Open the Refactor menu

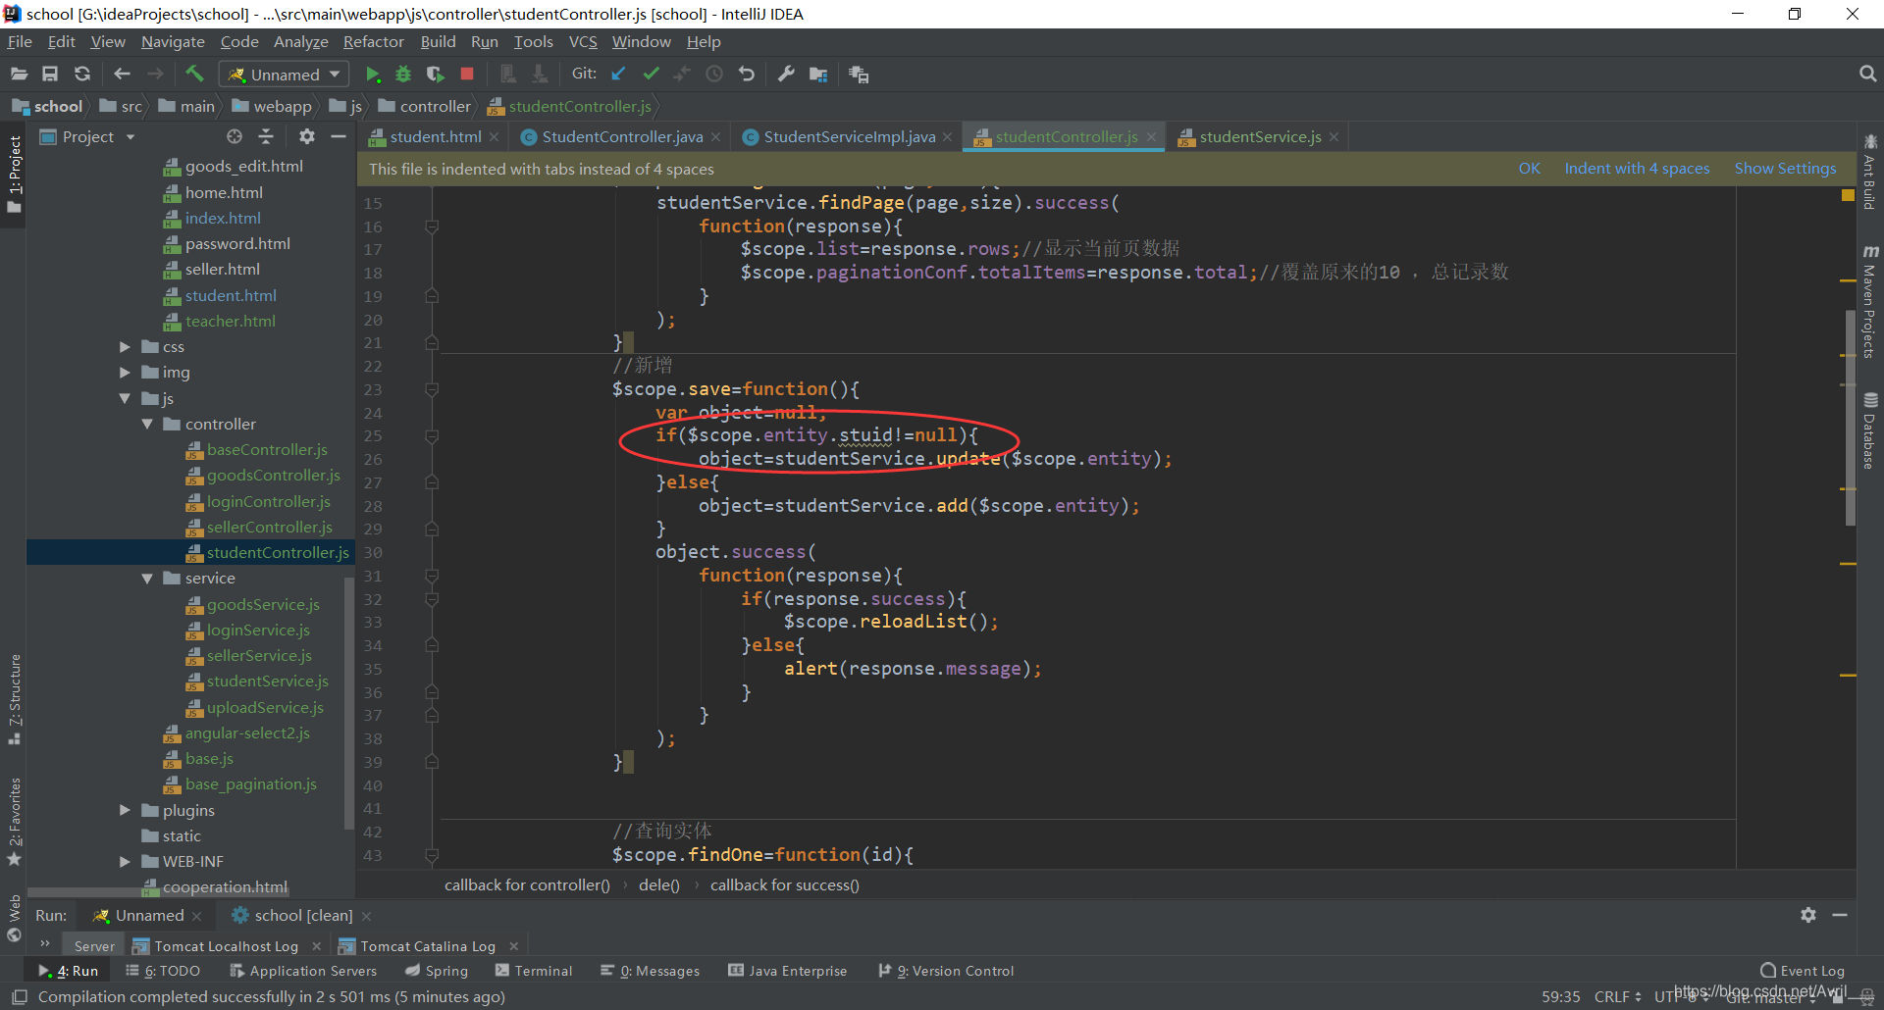373,42
